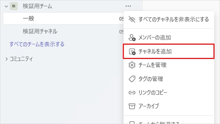Click the tag management tag icon

coord(132,79)
